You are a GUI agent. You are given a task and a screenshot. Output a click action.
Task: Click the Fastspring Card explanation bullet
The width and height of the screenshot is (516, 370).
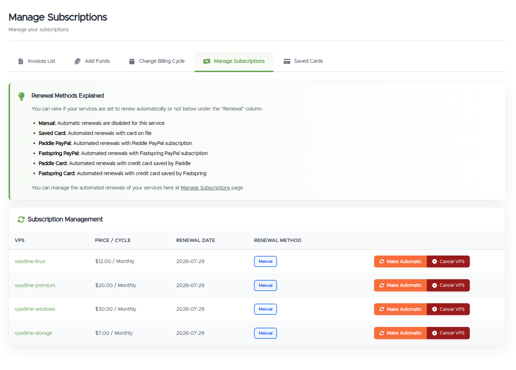[x=123, y=173]
